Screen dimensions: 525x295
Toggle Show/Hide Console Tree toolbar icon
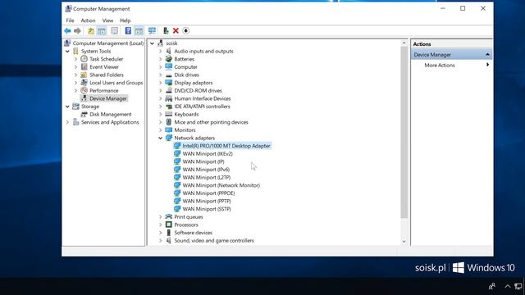(102, 31)
